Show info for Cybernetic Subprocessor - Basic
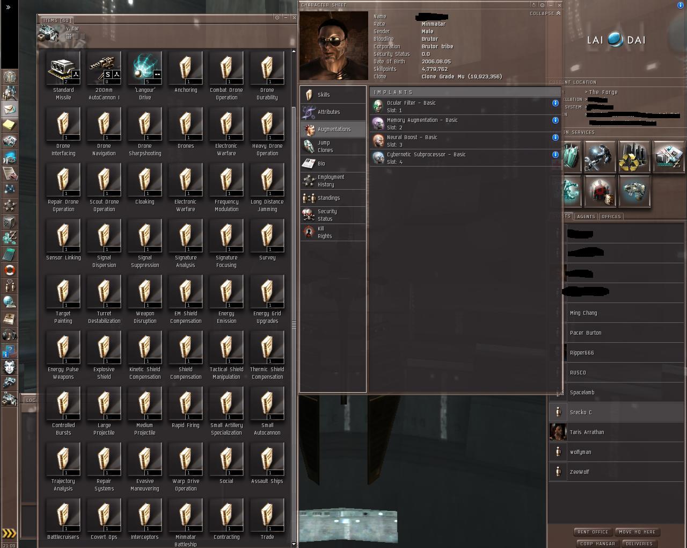Screen dimensions: 687x548 (556, 155)
